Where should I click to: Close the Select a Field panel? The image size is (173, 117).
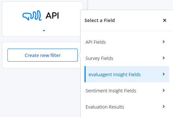coord(165,20)
